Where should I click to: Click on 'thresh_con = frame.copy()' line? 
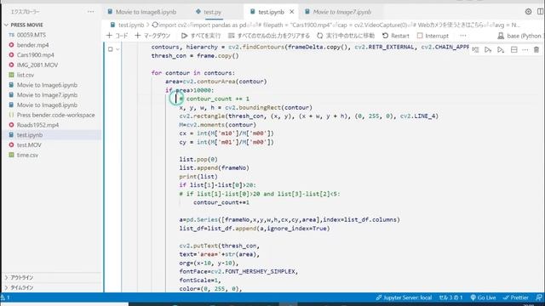[x=195, y=55]
